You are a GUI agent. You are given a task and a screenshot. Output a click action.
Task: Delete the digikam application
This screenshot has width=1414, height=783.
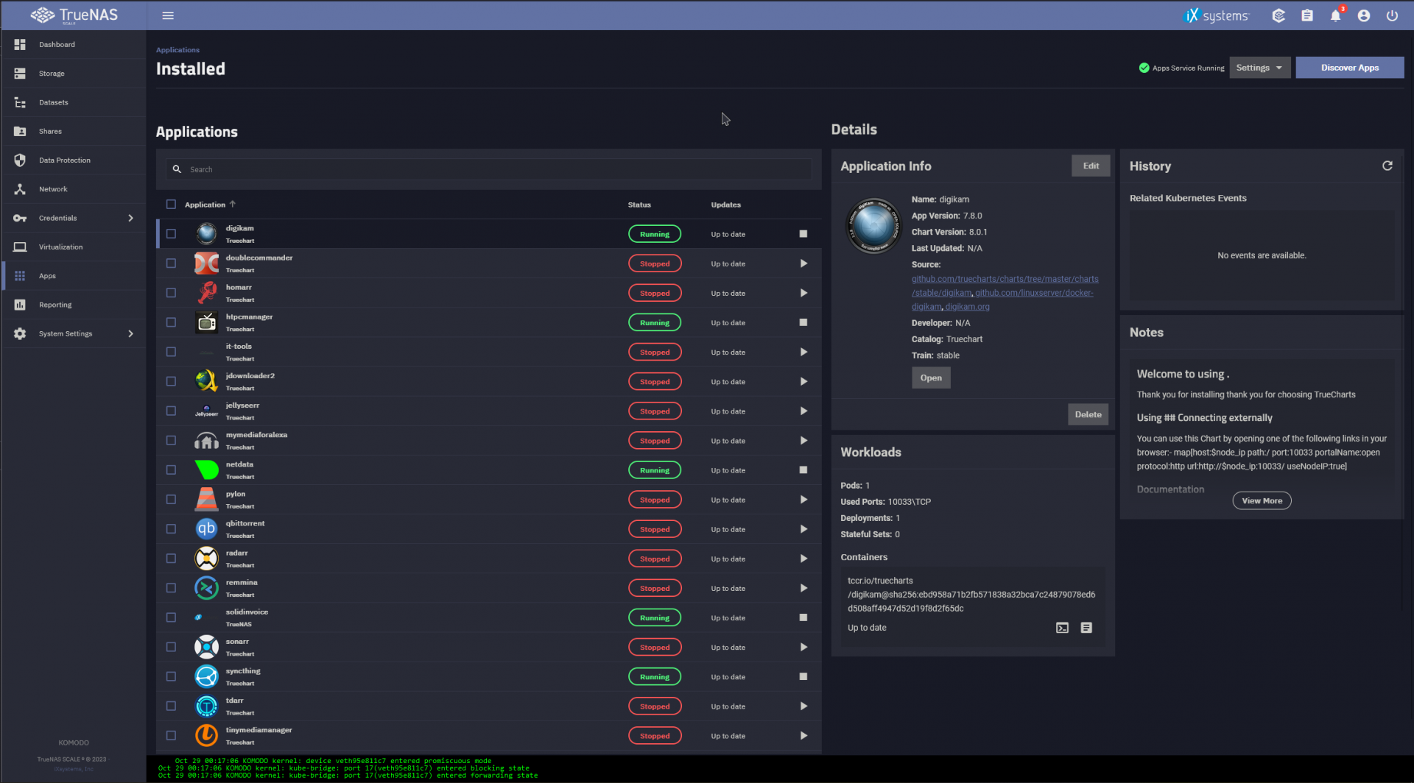coord(1088,414)
